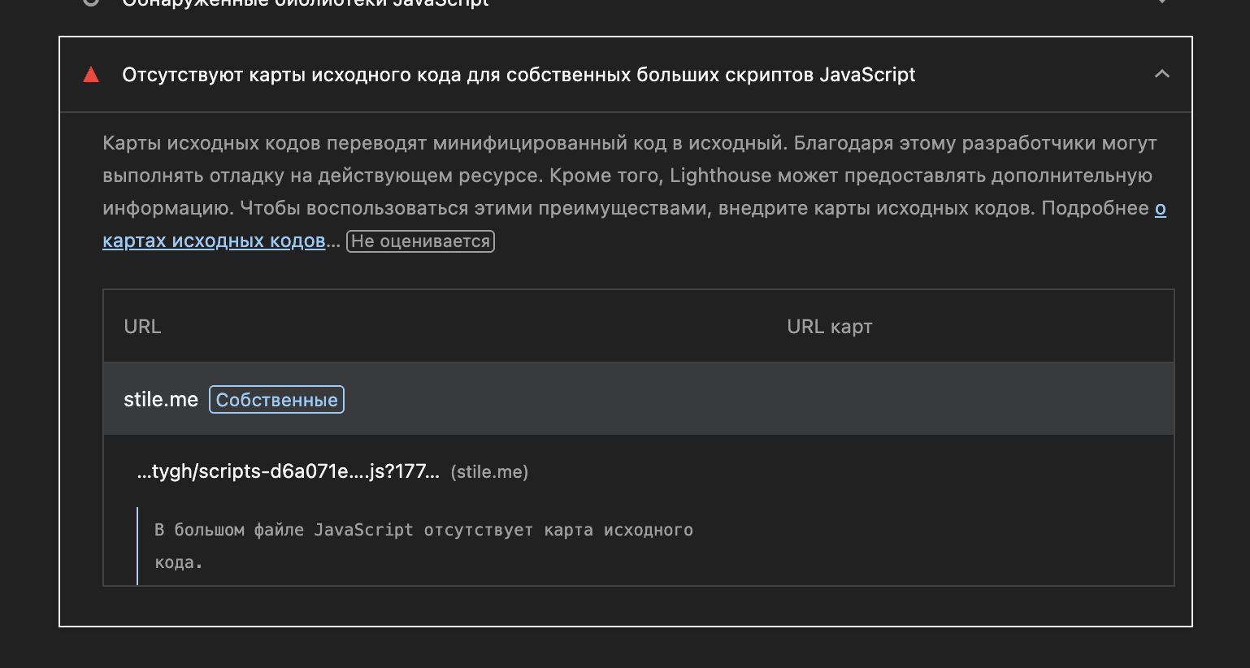Viewport: 1250px width, 668px height.
Task: Click the missing source map error message
Action: [423, 530]
